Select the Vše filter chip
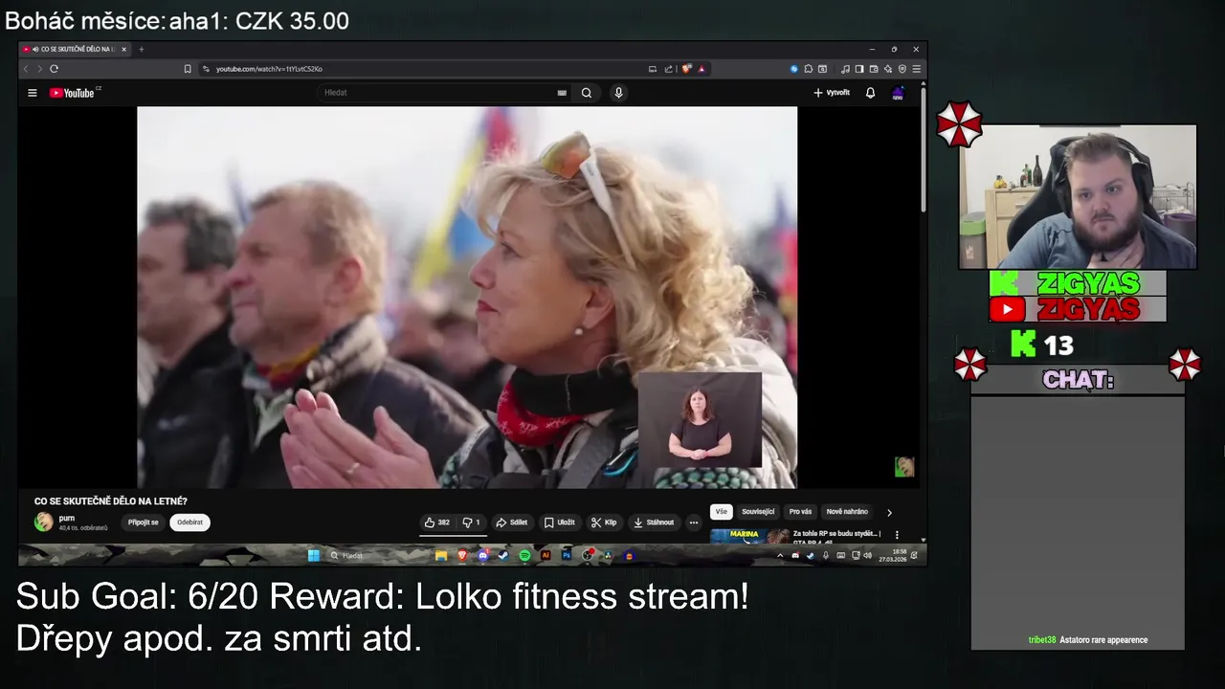 tap(721, 512)
